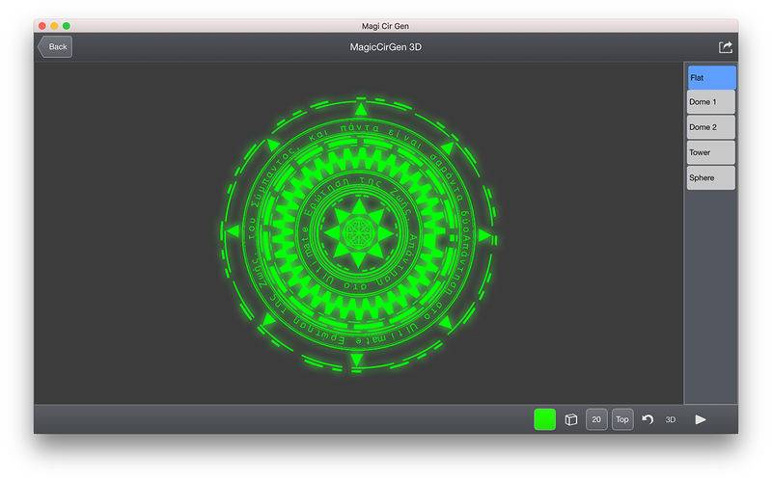
Task: Choose the Dome 2 shape
Action: 711,127
